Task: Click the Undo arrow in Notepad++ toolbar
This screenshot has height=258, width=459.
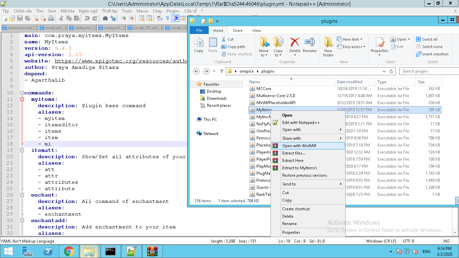Action: click(x=87, y=18)
